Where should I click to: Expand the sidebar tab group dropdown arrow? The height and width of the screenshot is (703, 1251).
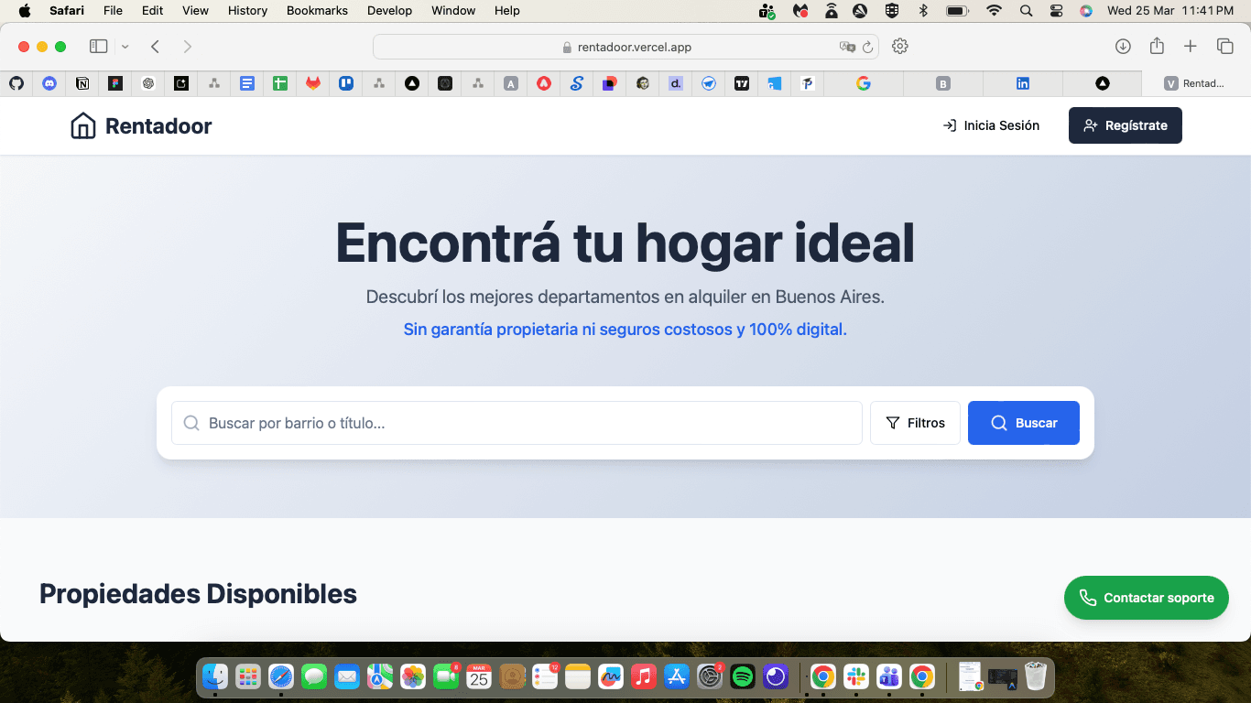pyautogui.click(x=125, y=47)
